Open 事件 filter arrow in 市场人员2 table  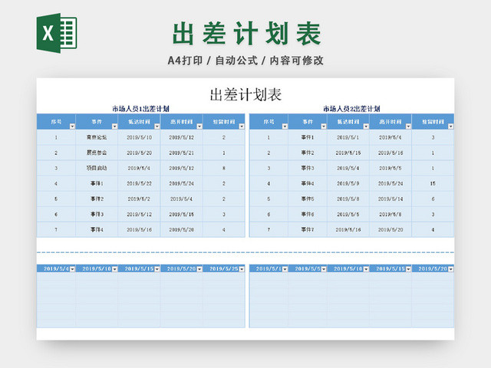coord(324,127)
